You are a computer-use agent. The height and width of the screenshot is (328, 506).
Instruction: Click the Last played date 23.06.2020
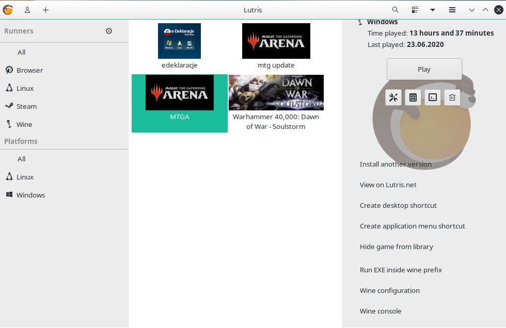point(425,44)
